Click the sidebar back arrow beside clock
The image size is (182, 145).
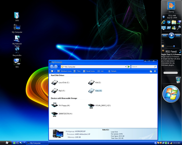163,17
